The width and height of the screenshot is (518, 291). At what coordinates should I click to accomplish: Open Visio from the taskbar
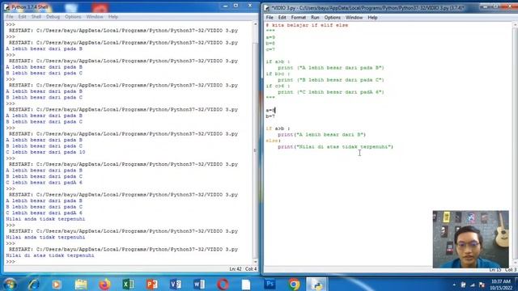coord(176,284)
